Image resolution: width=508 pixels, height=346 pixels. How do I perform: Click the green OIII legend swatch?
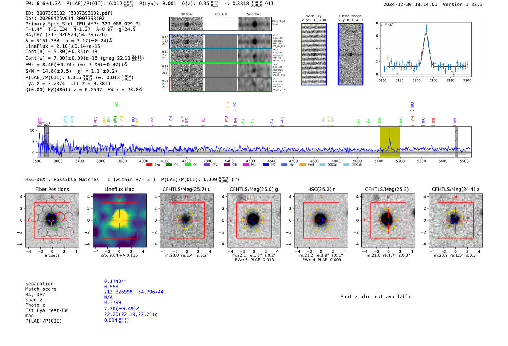[188, 165]
